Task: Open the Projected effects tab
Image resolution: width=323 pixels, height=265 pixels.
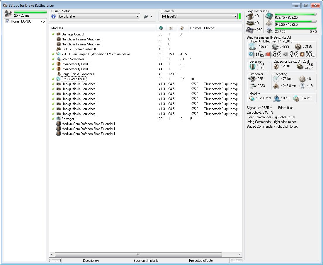Action: point(201,261)
